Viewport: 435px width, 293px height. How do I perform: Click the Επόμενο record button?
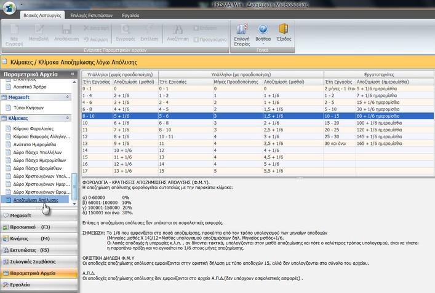[x=205, y=28]
